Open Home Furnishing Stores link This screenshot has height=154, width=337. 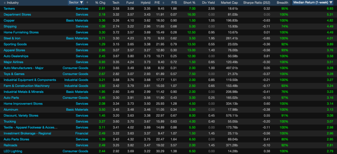point(21,32)
